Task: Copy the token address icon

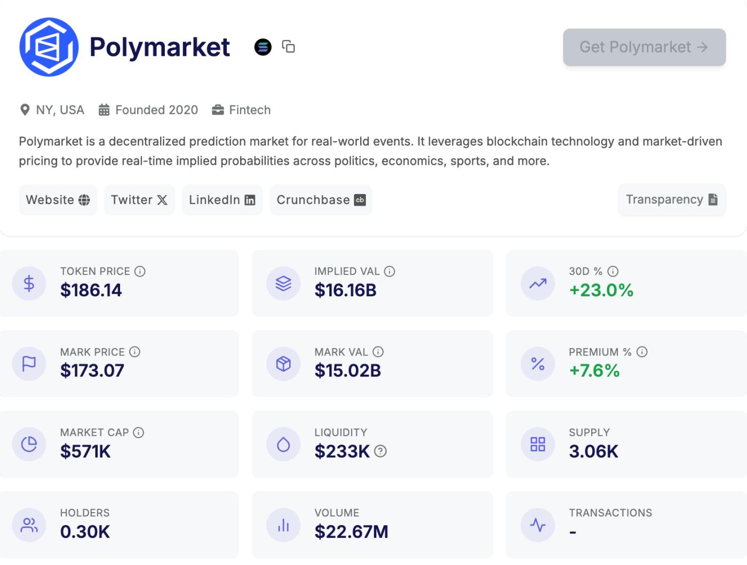Action: (x=288, y=47)
